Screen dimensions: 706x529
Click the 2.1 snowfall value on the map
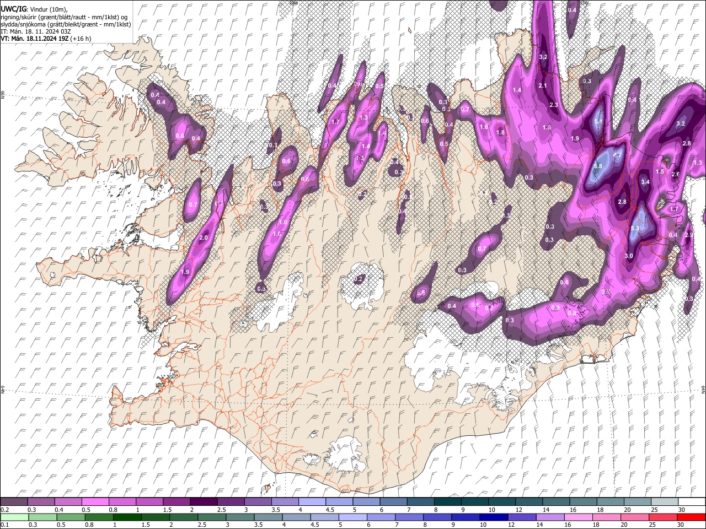point(543,85)
